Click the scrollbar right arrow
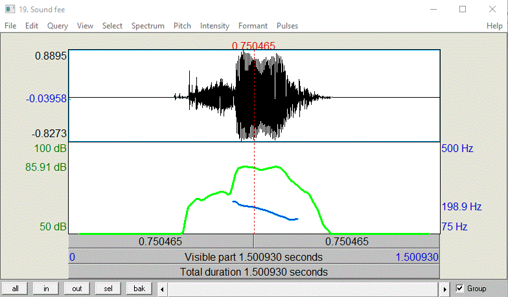This screenshot has width=508, height=297. 444,289
